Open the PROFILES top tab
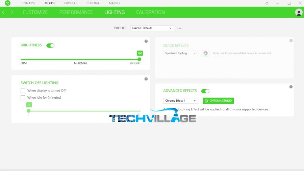 (x=71, y=3)
